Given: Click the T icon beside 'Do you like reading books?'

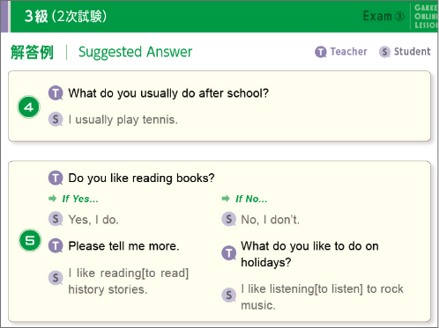Looking at the screenshot, I should [56, 179].
